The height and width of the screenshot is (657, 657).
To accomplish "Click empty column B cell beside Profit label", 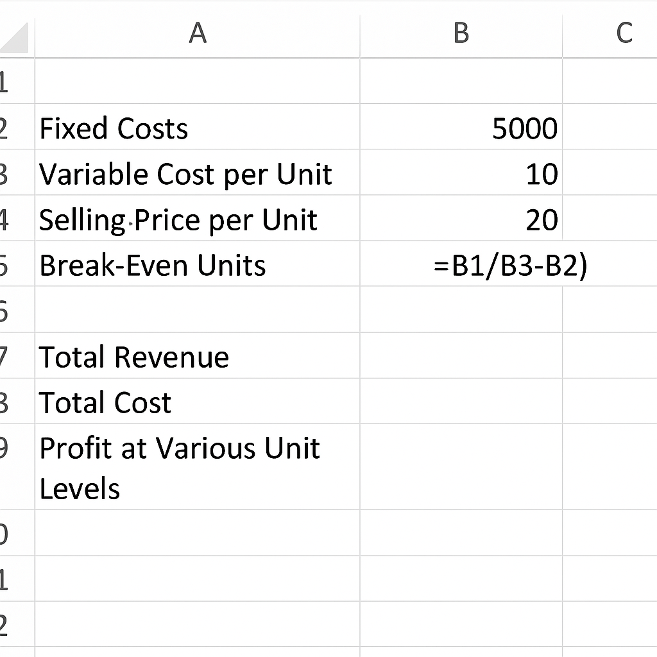I will 461,468.
